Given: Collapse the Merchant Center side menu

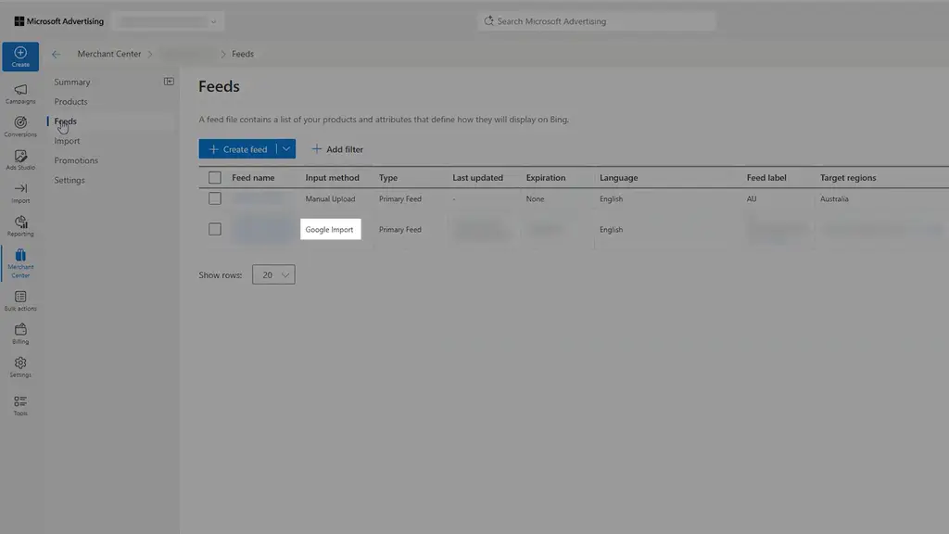Looking at the screenshot, I should 169,82.
